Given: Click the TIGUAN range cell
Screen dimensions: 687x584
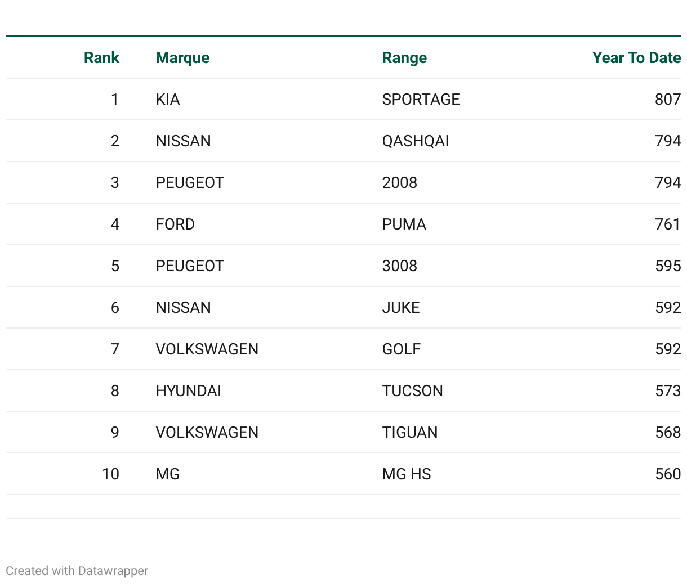Looking at the screenshot, I should (x=409, y=433).
